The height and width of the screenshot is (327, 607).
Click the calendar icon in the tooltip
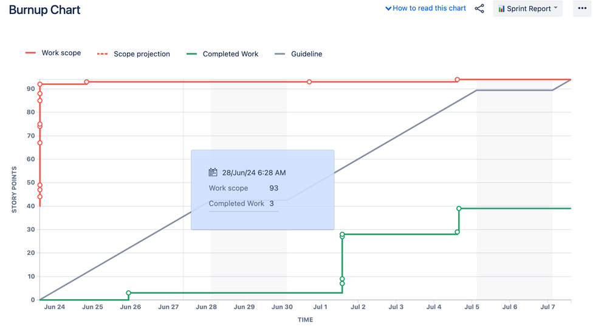pyautogui.click(x=213, y=172)
